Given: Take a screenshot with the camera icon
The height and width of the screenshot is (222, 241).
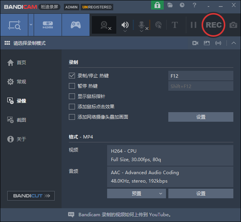Looking at the screenshot, I should click(x=233, y=25).
